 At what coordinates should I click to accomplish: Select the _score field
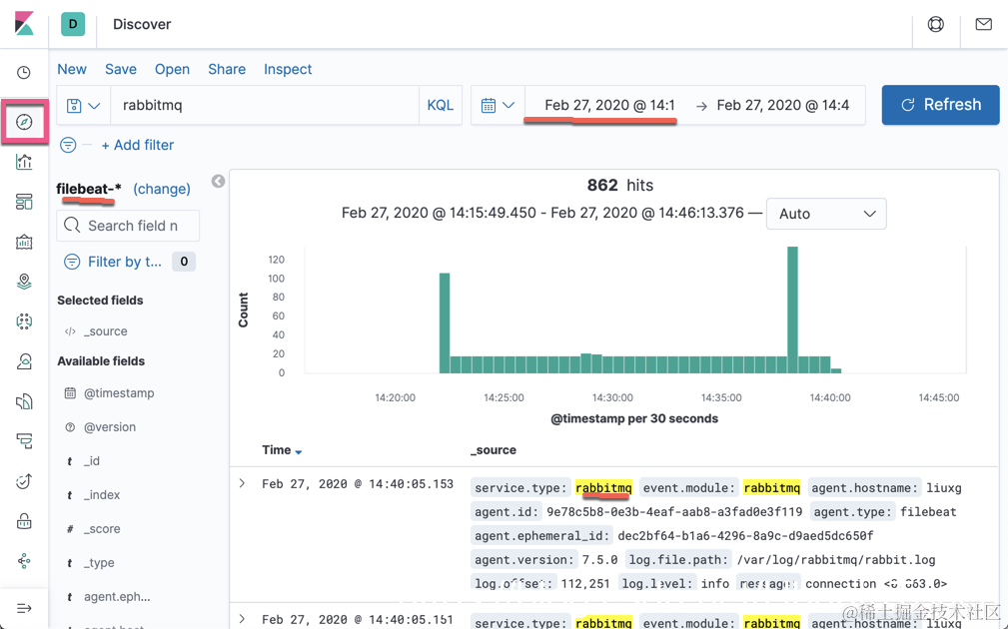click(102, 529)
